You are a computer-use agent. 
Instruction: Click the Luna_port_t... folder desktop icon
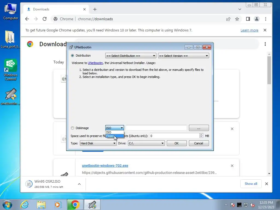(10, 39)
